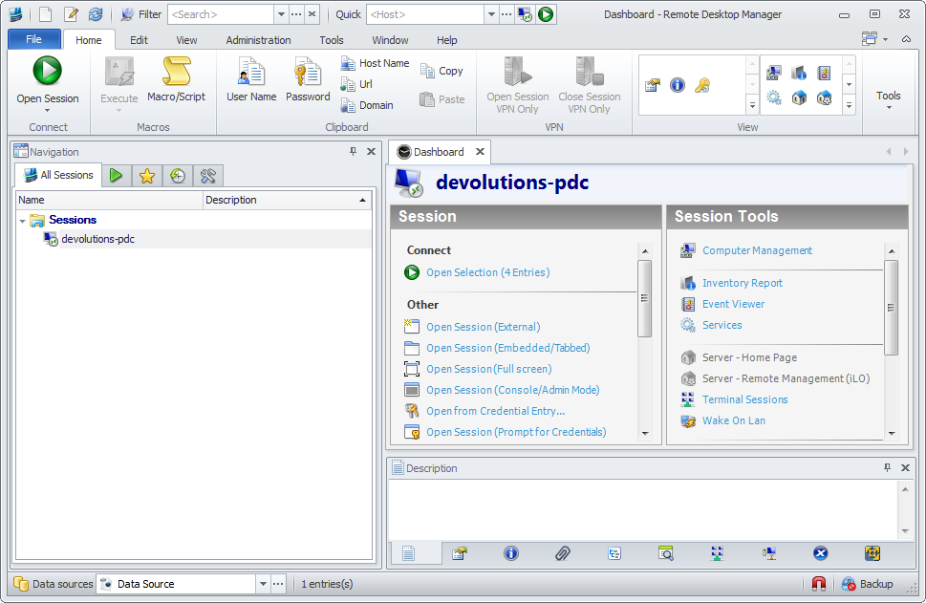Click the blue information icon in Description panel toolbar
Viewport: 926px width, 603px height.
coord(511,553)
